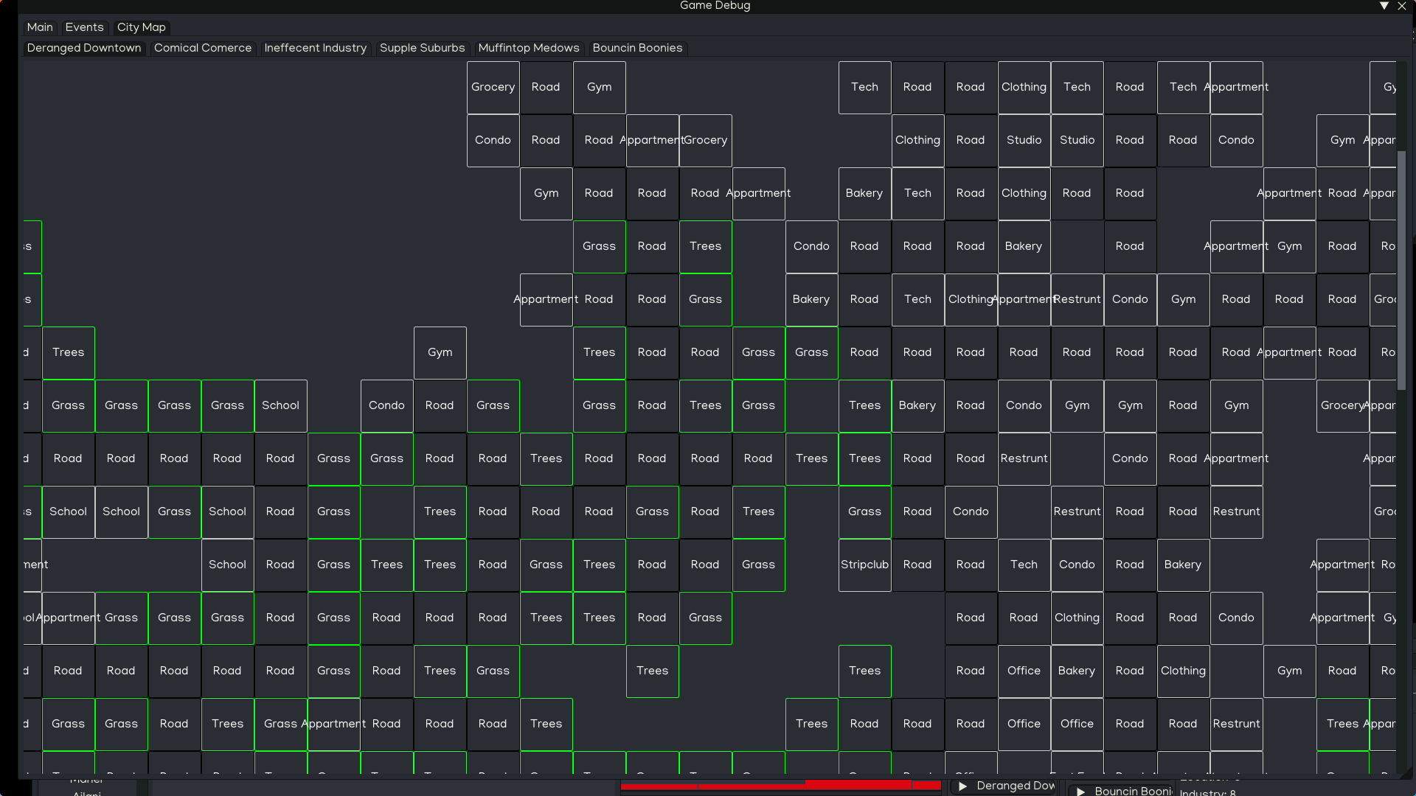Select the City Map tab
The width and height of the screenshot is (1416, 796).
pos(141,27)
